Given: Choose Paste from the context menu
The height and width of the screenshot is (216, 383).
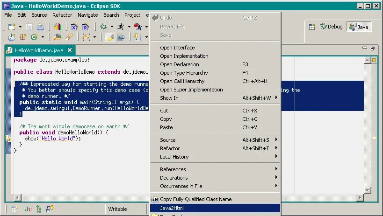Looking at the screenshot, I should coord(215,127).
